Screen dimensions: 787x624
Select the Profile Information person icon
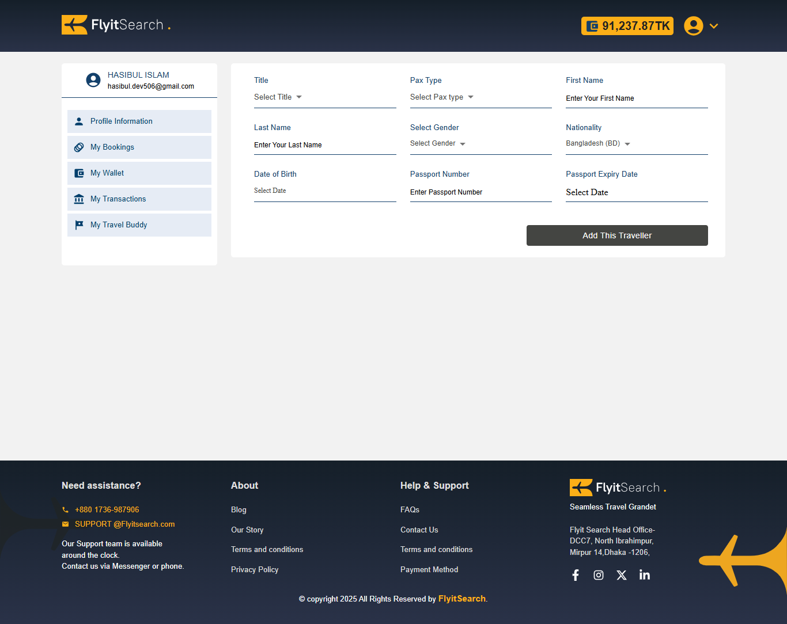pos(79,121)
